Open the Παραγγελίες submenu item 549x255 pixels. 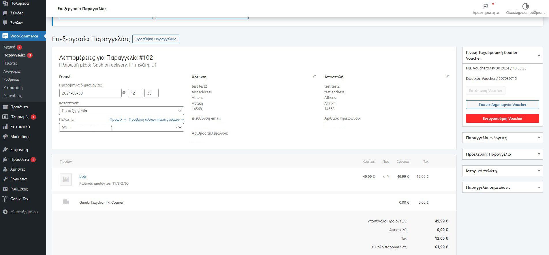pos(14,55)
